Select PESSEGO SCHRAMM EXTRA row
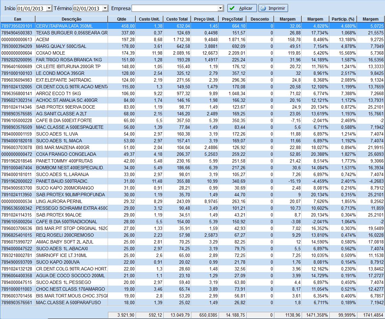The image size is (385, 319). point(192,208)
